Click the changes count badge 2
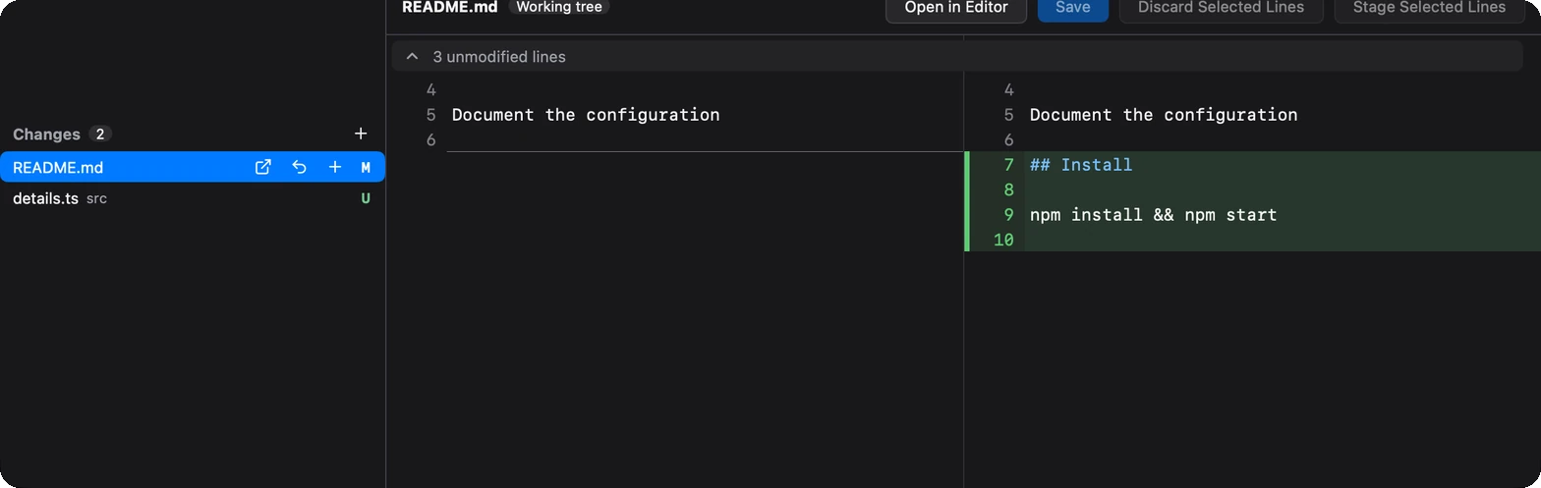1541x488 pixels. [99, 134]
